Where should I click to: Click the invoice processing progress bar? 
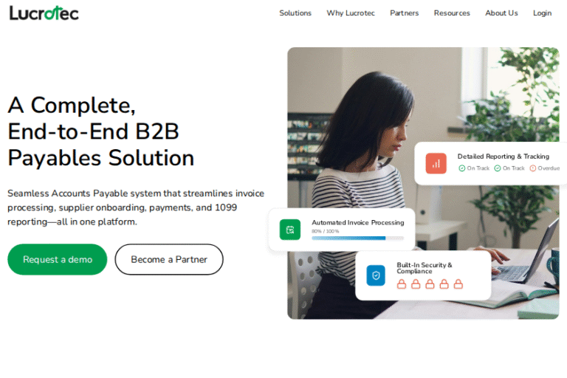tap(357, 238)
